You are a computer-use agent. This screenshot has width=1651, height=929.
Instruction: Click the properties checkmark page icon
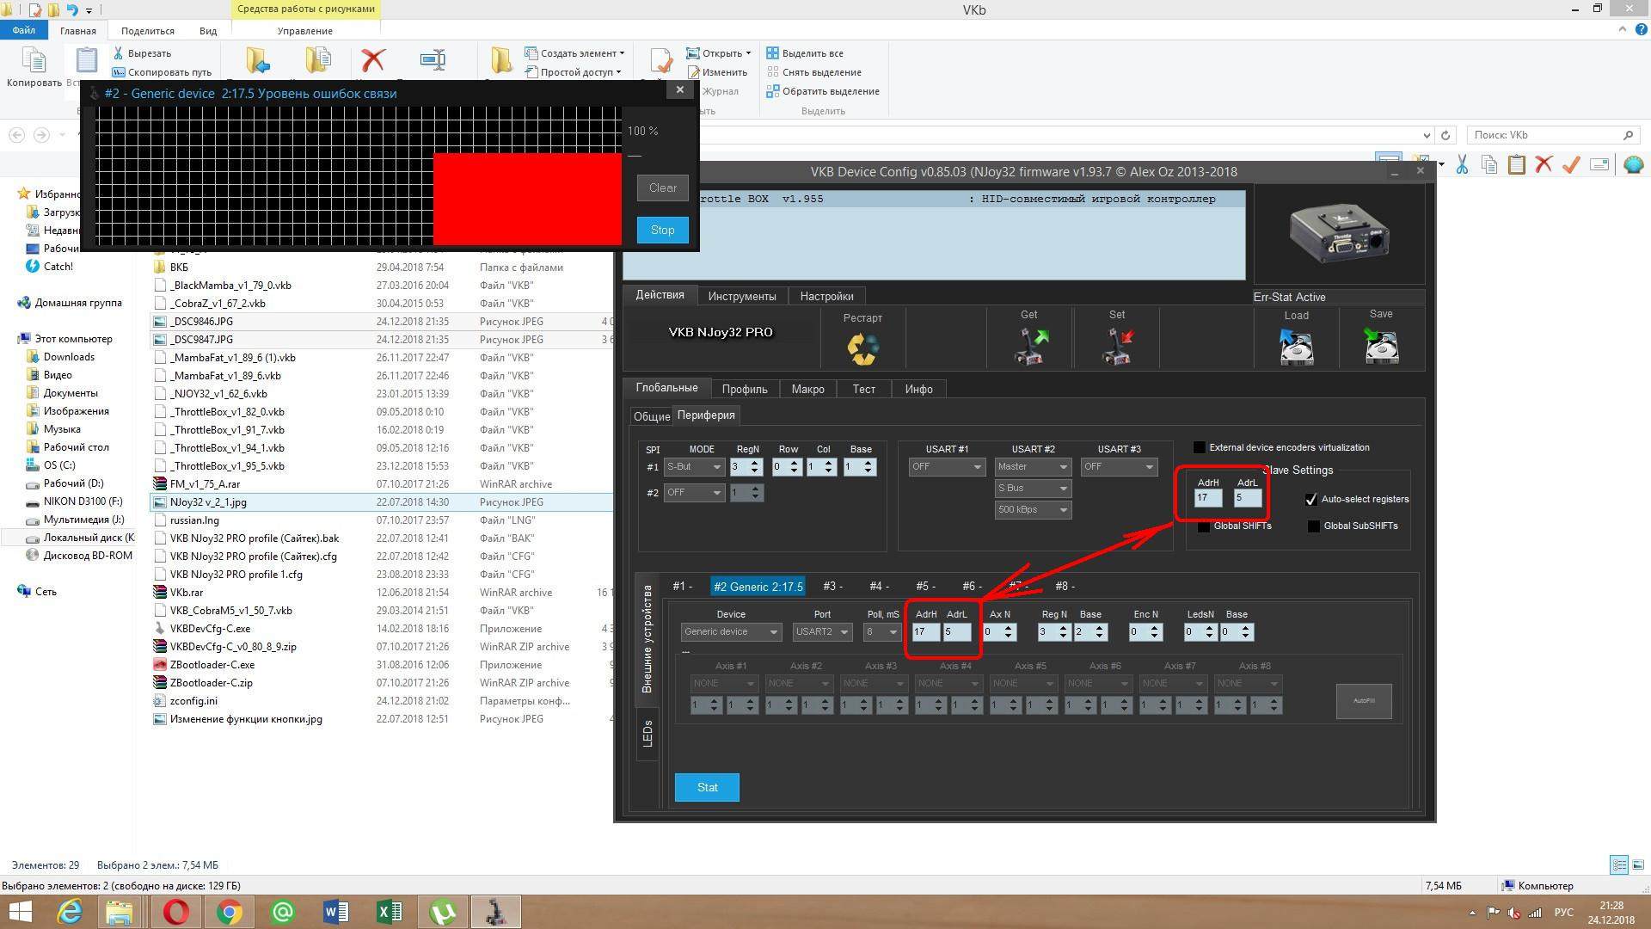click(x=660, y=60)
